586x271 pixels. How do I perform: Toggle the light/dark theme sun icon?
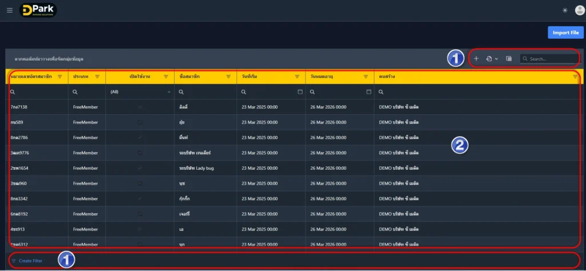(565, 10)
